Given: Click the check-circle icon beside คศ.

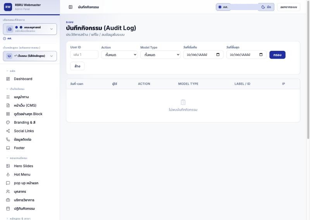Looking at the screenshot, I should pyautogui.click(x=4, y=39).
